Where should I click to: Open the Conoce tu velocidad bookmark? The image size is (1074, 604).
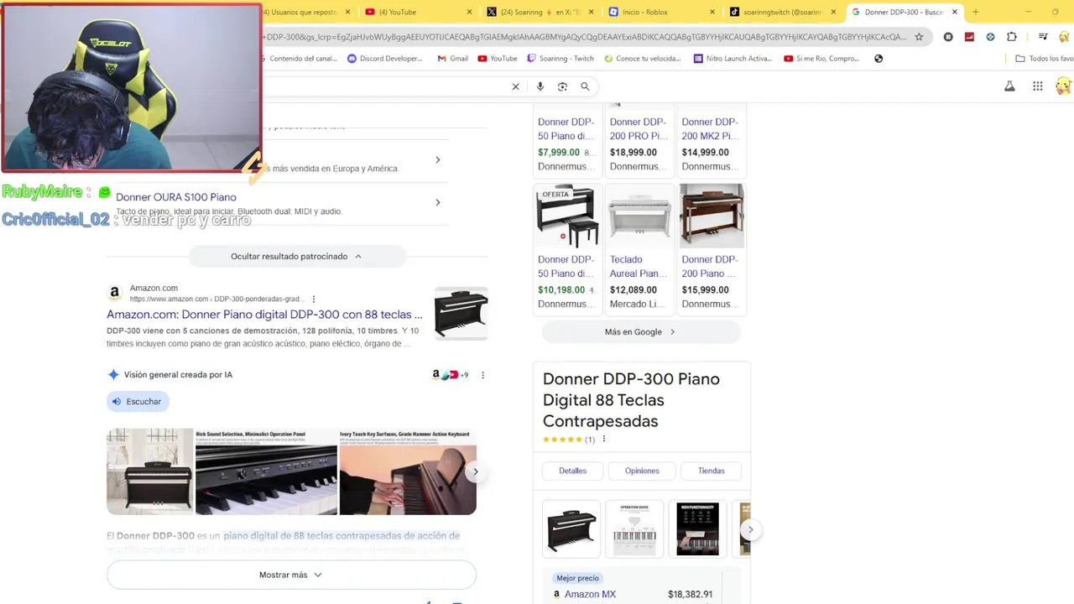point(643,59)
